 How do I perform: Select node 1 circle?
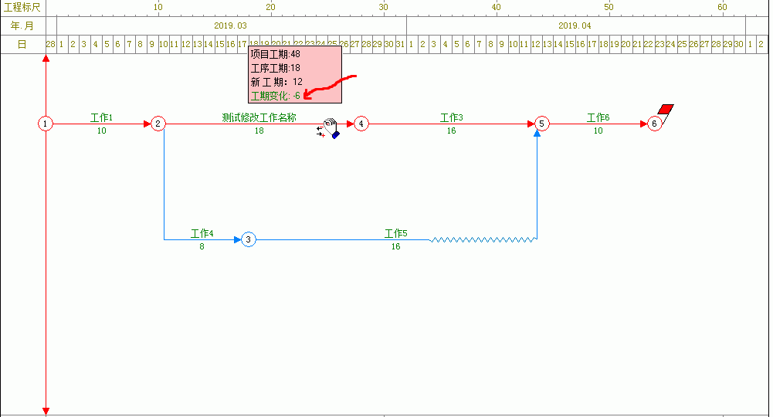pyautogui.click(x=46, y=124)
